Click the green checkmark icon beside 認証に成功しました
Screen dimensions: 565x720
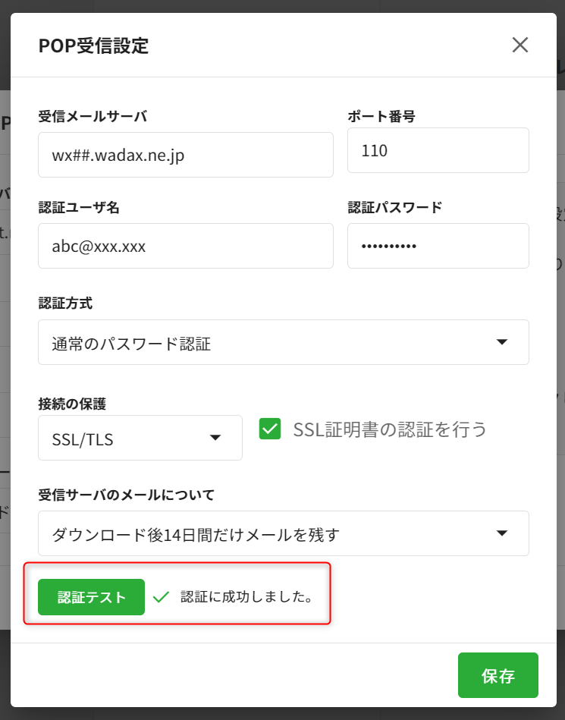click(x=161, y=597)
